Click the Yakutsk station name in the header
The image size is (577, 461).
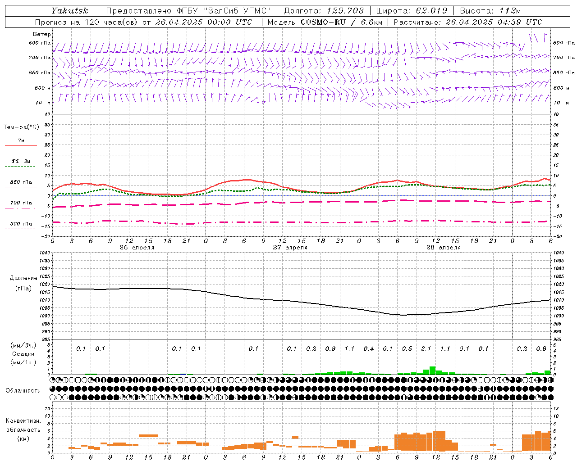(x=70, y=11)
